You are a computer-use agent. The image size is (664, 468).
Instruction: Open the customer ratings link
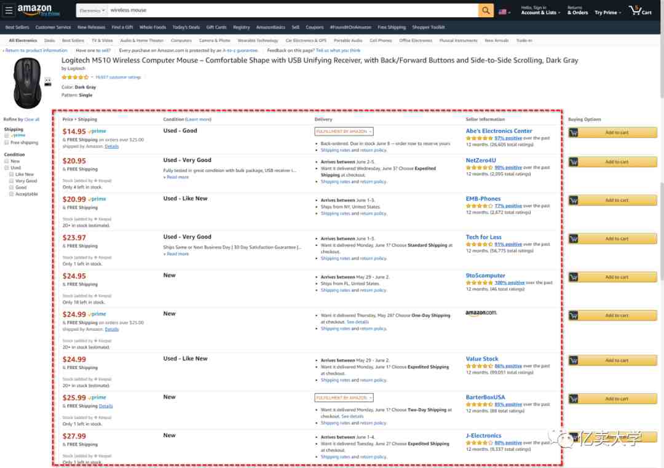117,77
